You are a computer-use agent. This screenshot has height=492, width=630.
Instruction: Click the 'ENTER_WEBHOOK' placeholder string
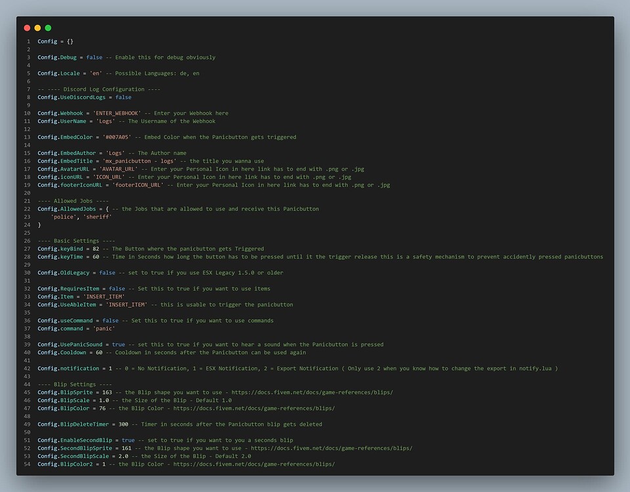[x=119, y=113]
